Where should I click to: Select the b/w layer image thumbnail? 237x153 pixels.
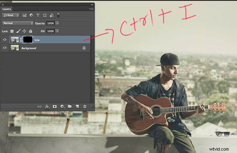pos(15,40)
